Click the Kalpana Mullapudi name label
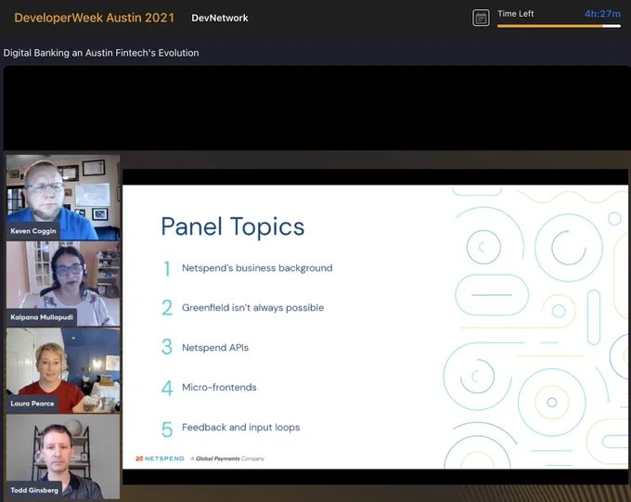 click(42, 317)
